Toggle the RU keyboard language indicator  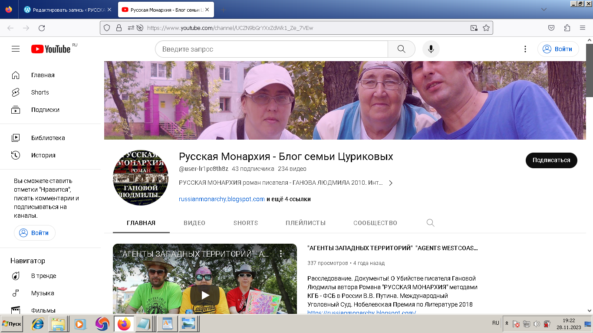495,323
